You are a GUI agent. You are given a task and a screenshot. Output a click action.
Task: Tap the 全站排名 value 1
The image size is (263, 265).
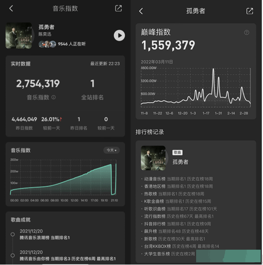tap(92, 83)
